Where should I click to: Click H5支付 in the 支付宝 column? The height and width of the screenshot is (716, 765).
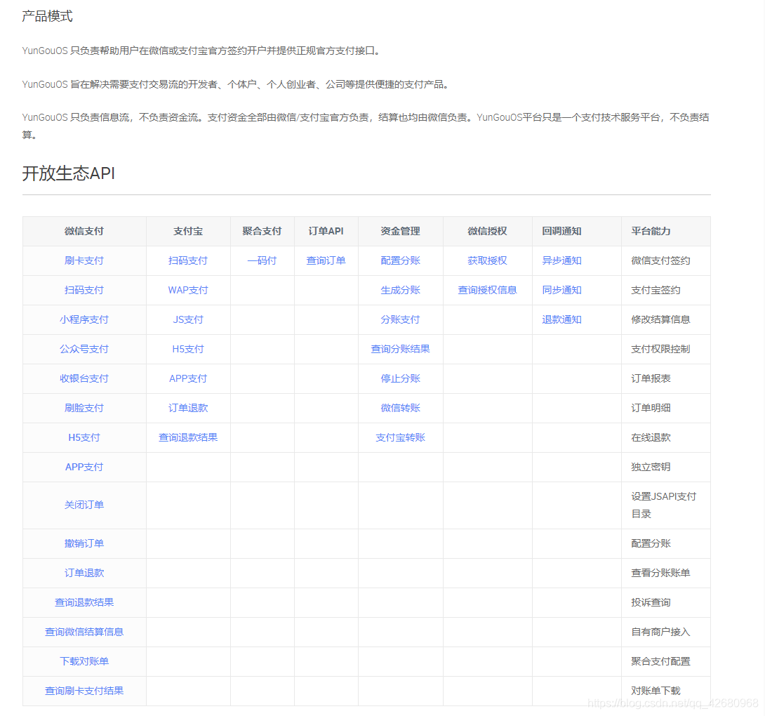point(188,349)
